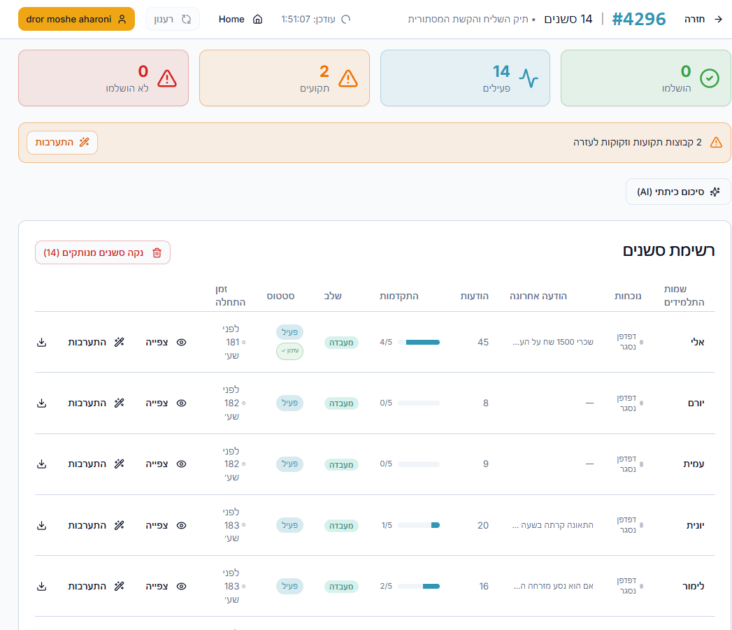Image resolution: width=732 pixels, height=630 pixels.
Task: Open the dror moshe aharoni user menu
Action: pyautogui.click(x=77, y=19)
